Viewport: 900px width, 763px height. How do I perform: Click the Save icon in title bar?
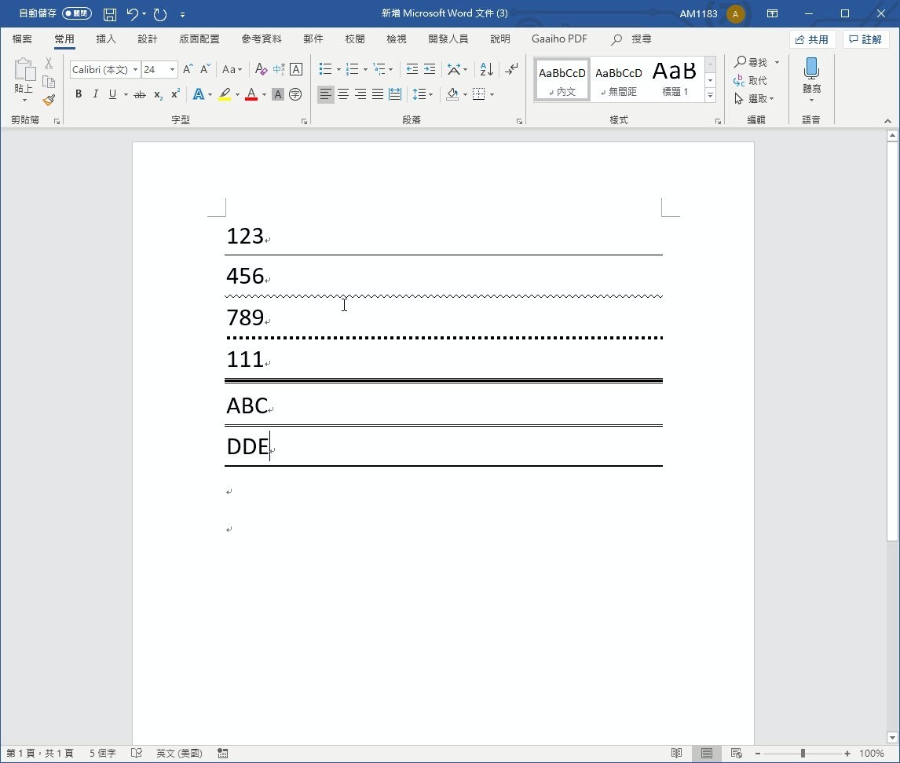[x=110, y=14]
